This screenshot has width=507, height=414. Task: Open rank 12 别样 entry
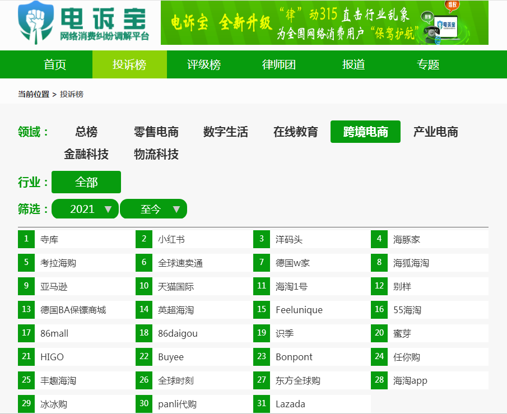[430, 286]
